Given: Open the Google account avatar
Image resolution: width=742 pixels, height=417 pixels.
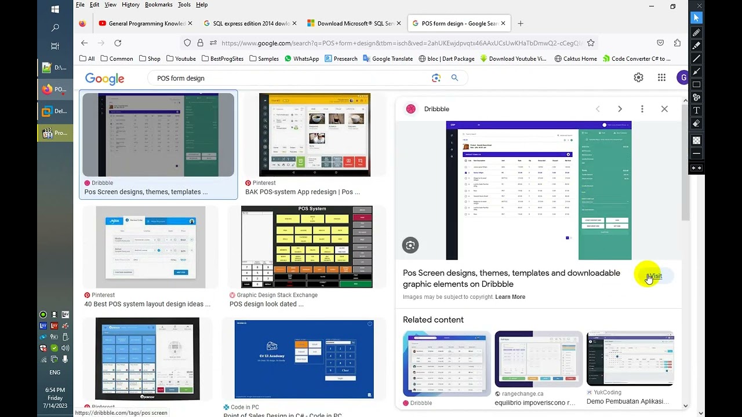Looking at the screenshot, I should [683, 78].
